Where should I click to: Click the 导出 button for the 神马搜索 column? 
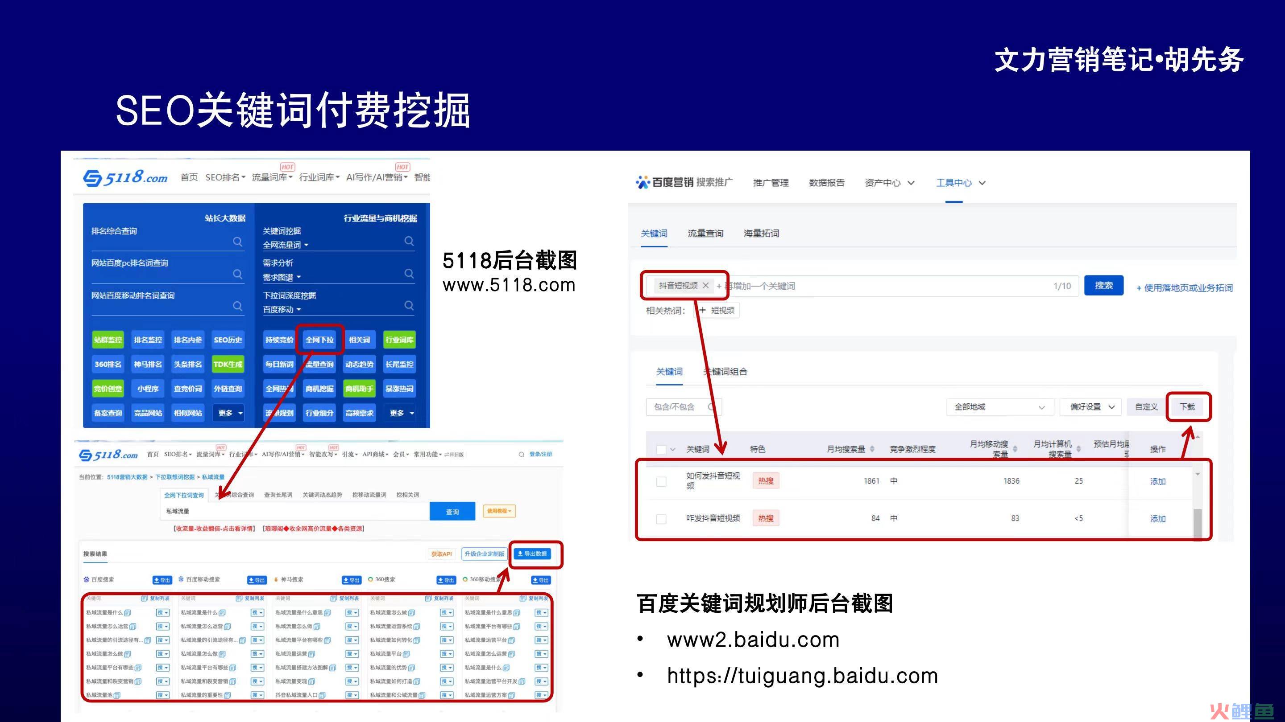coord(352,580)
